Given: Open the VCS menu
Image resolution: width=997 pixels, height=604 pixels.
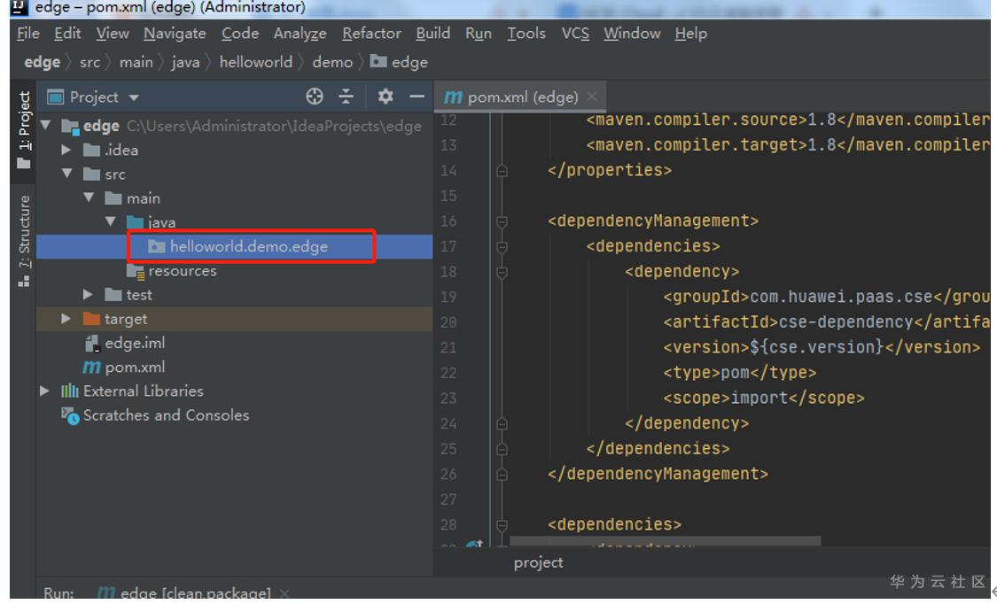Looking at the screenshot, I should click(x=575, y=33).
